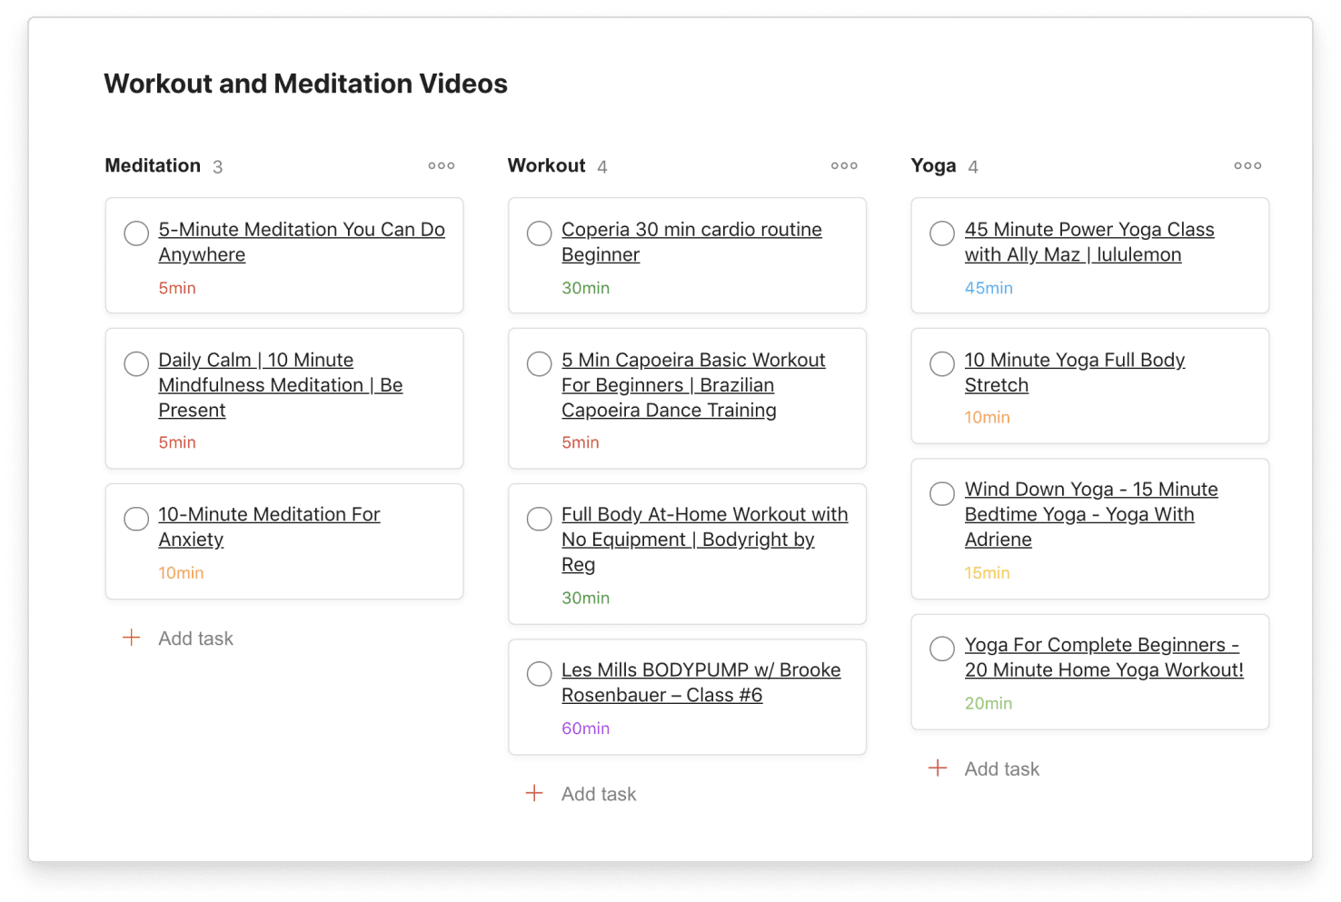Complete the "10-Minute Meditation For Anxiety" task
The width and height of the screenshot is (1341, 902).
pos(136,519)
